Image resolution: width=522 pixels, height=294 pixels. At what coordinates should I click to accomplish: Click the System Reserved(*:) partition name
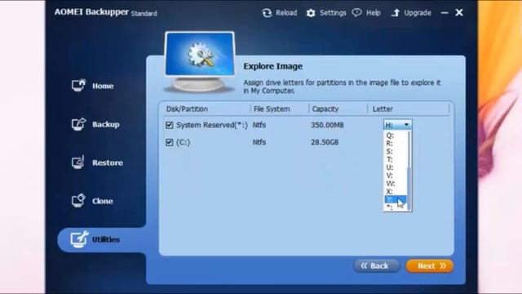pos(212,125)
